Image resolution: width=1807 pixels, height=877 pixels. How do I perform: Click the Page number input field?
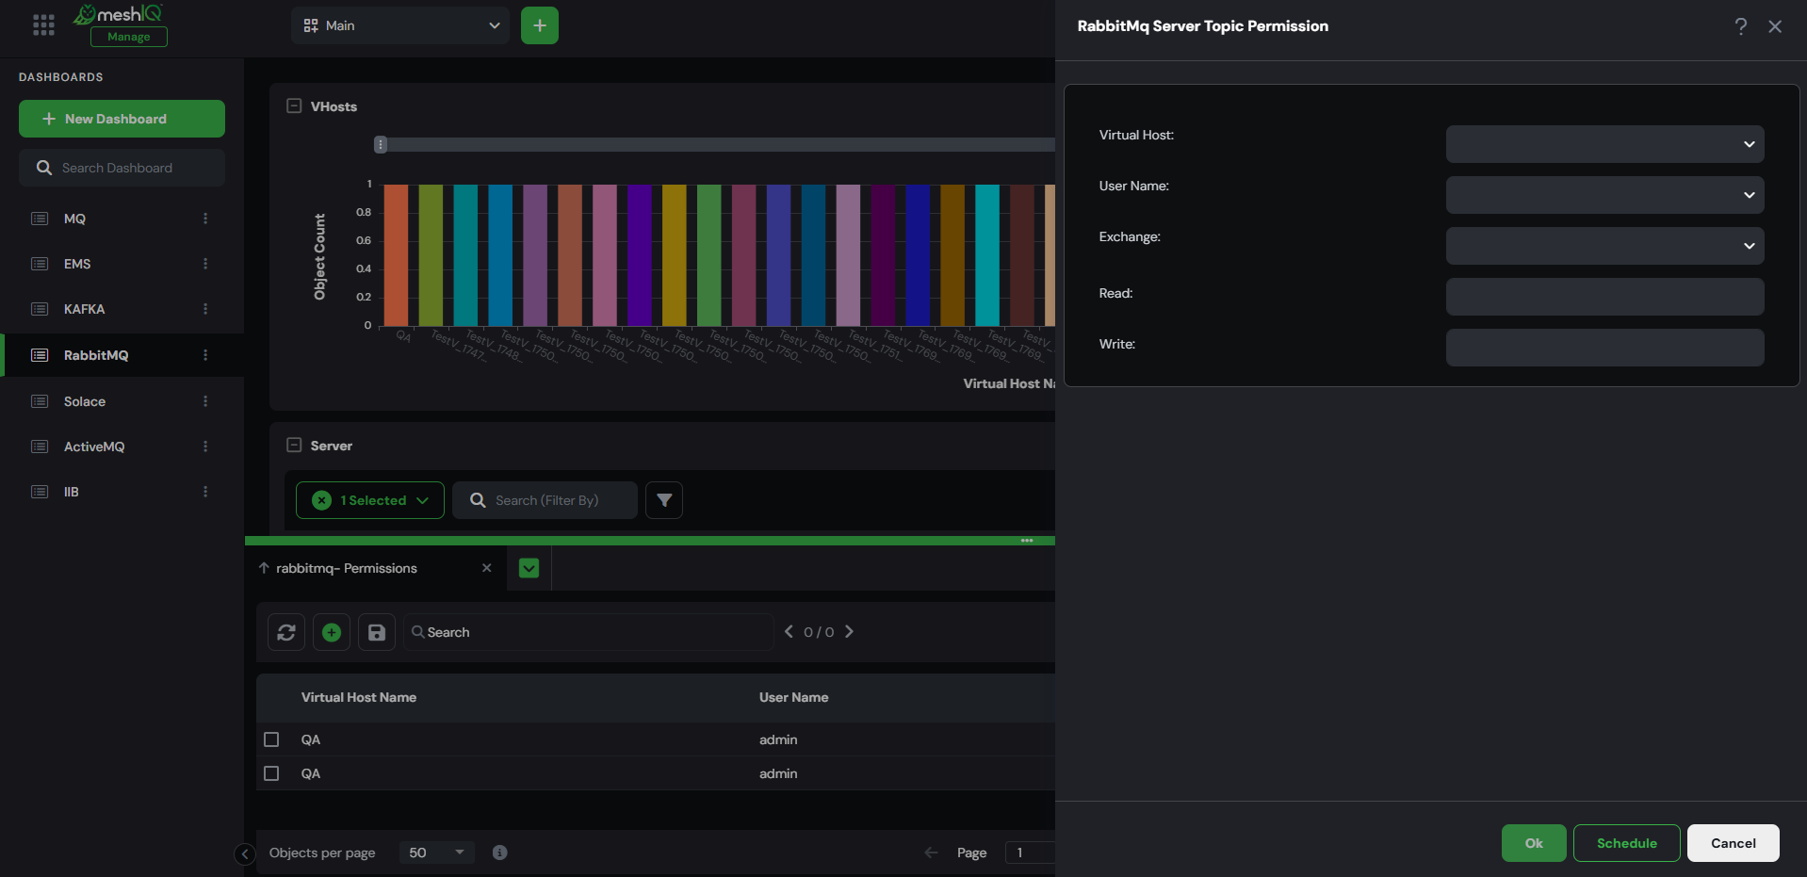pos(1030,853)
